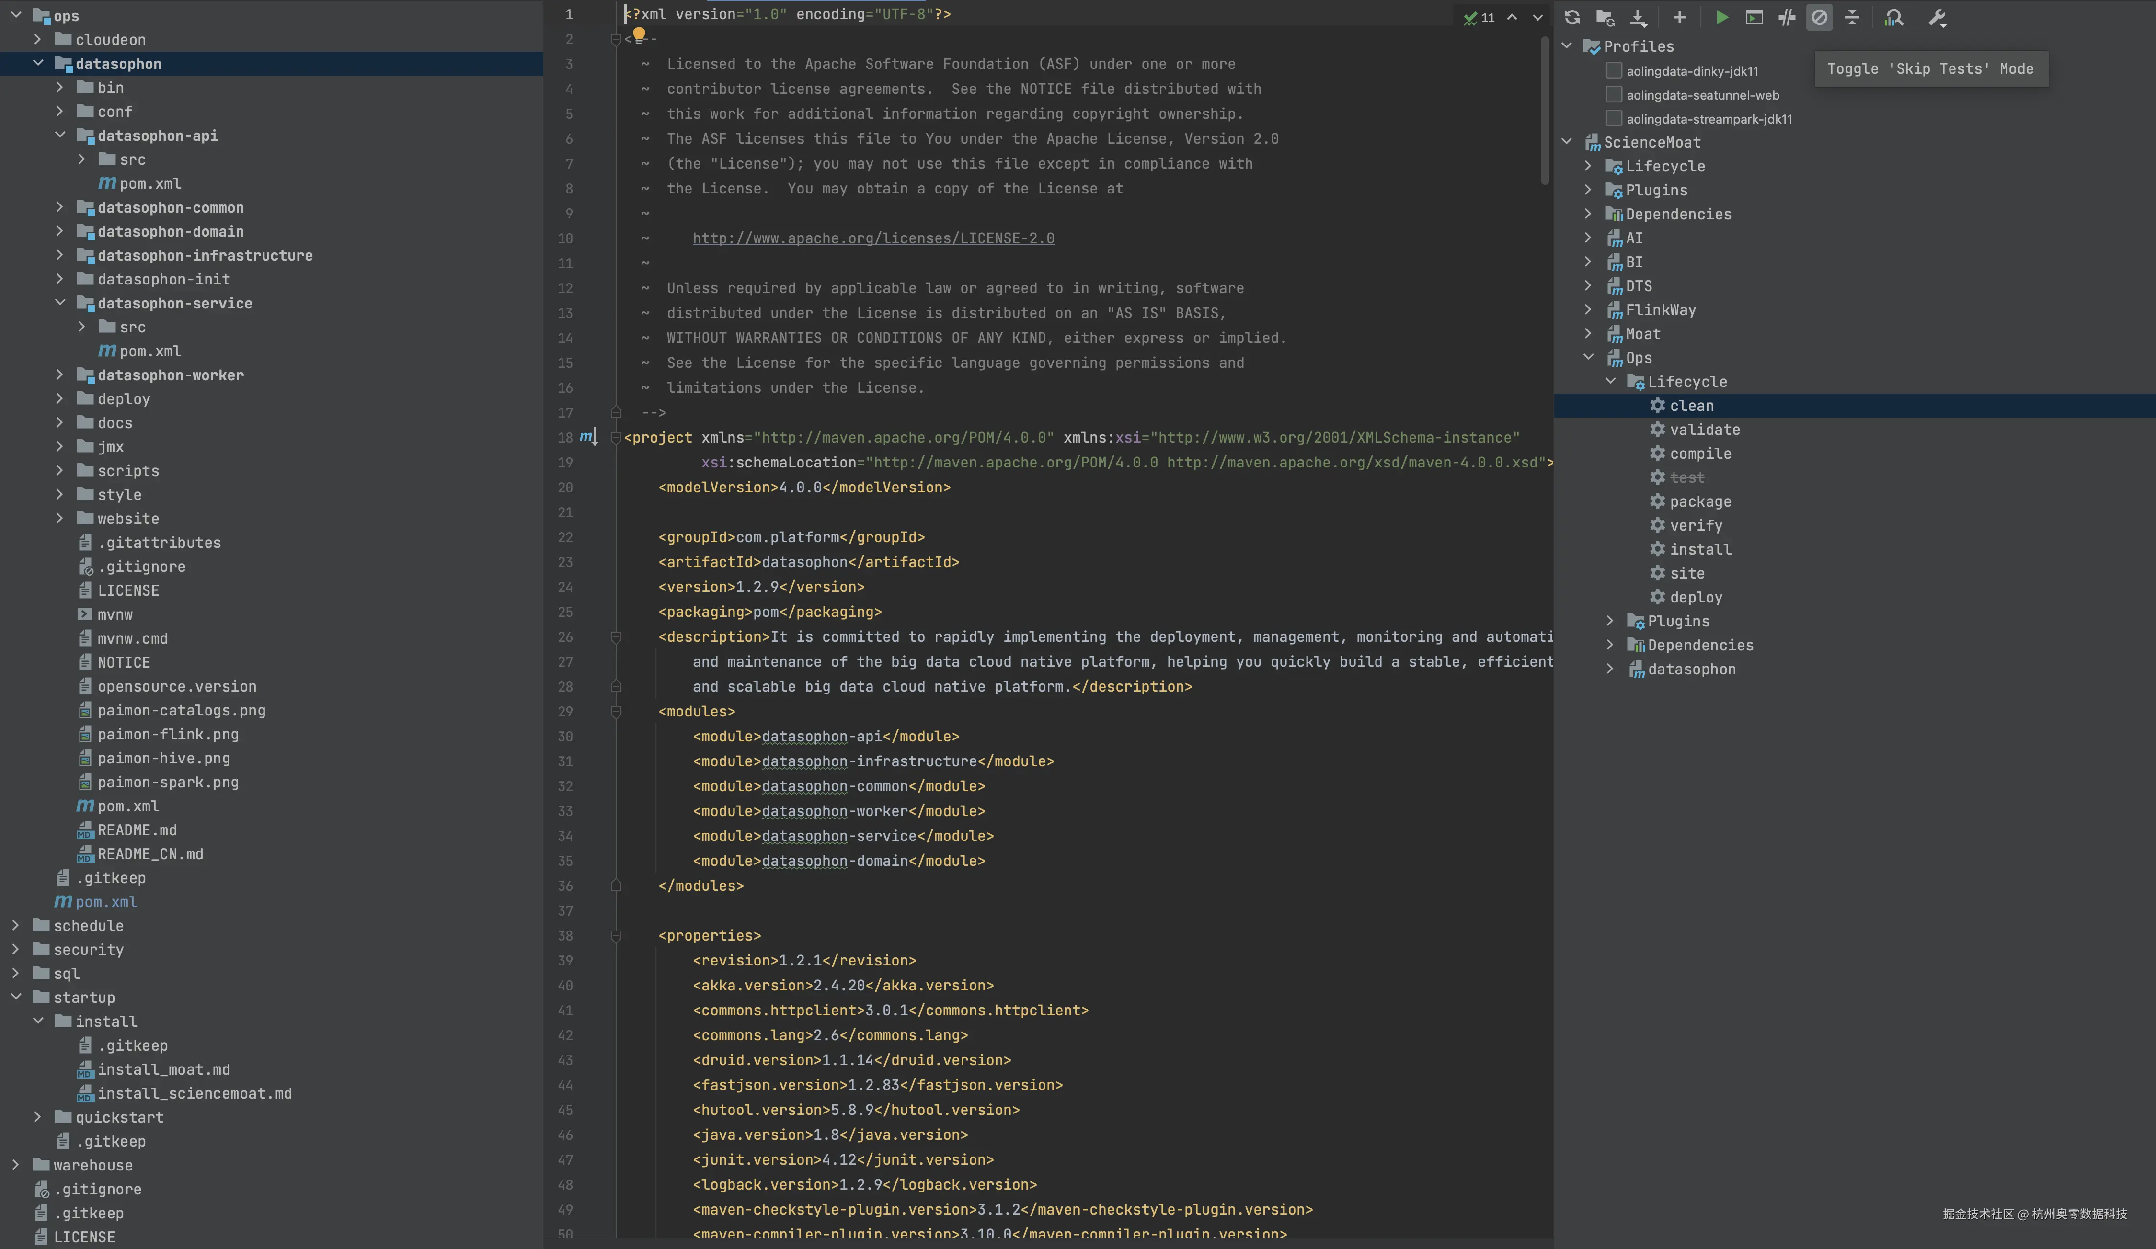Open Apache LICENSE-2.0 link in editor
2156x1249 pixels.
coord(872,238)
